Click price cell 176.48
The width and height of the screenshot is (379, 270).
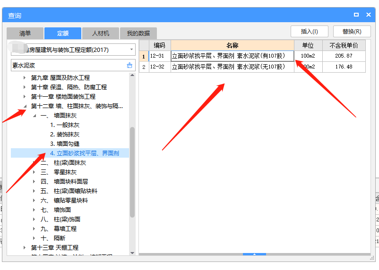(x=344, y=67)
